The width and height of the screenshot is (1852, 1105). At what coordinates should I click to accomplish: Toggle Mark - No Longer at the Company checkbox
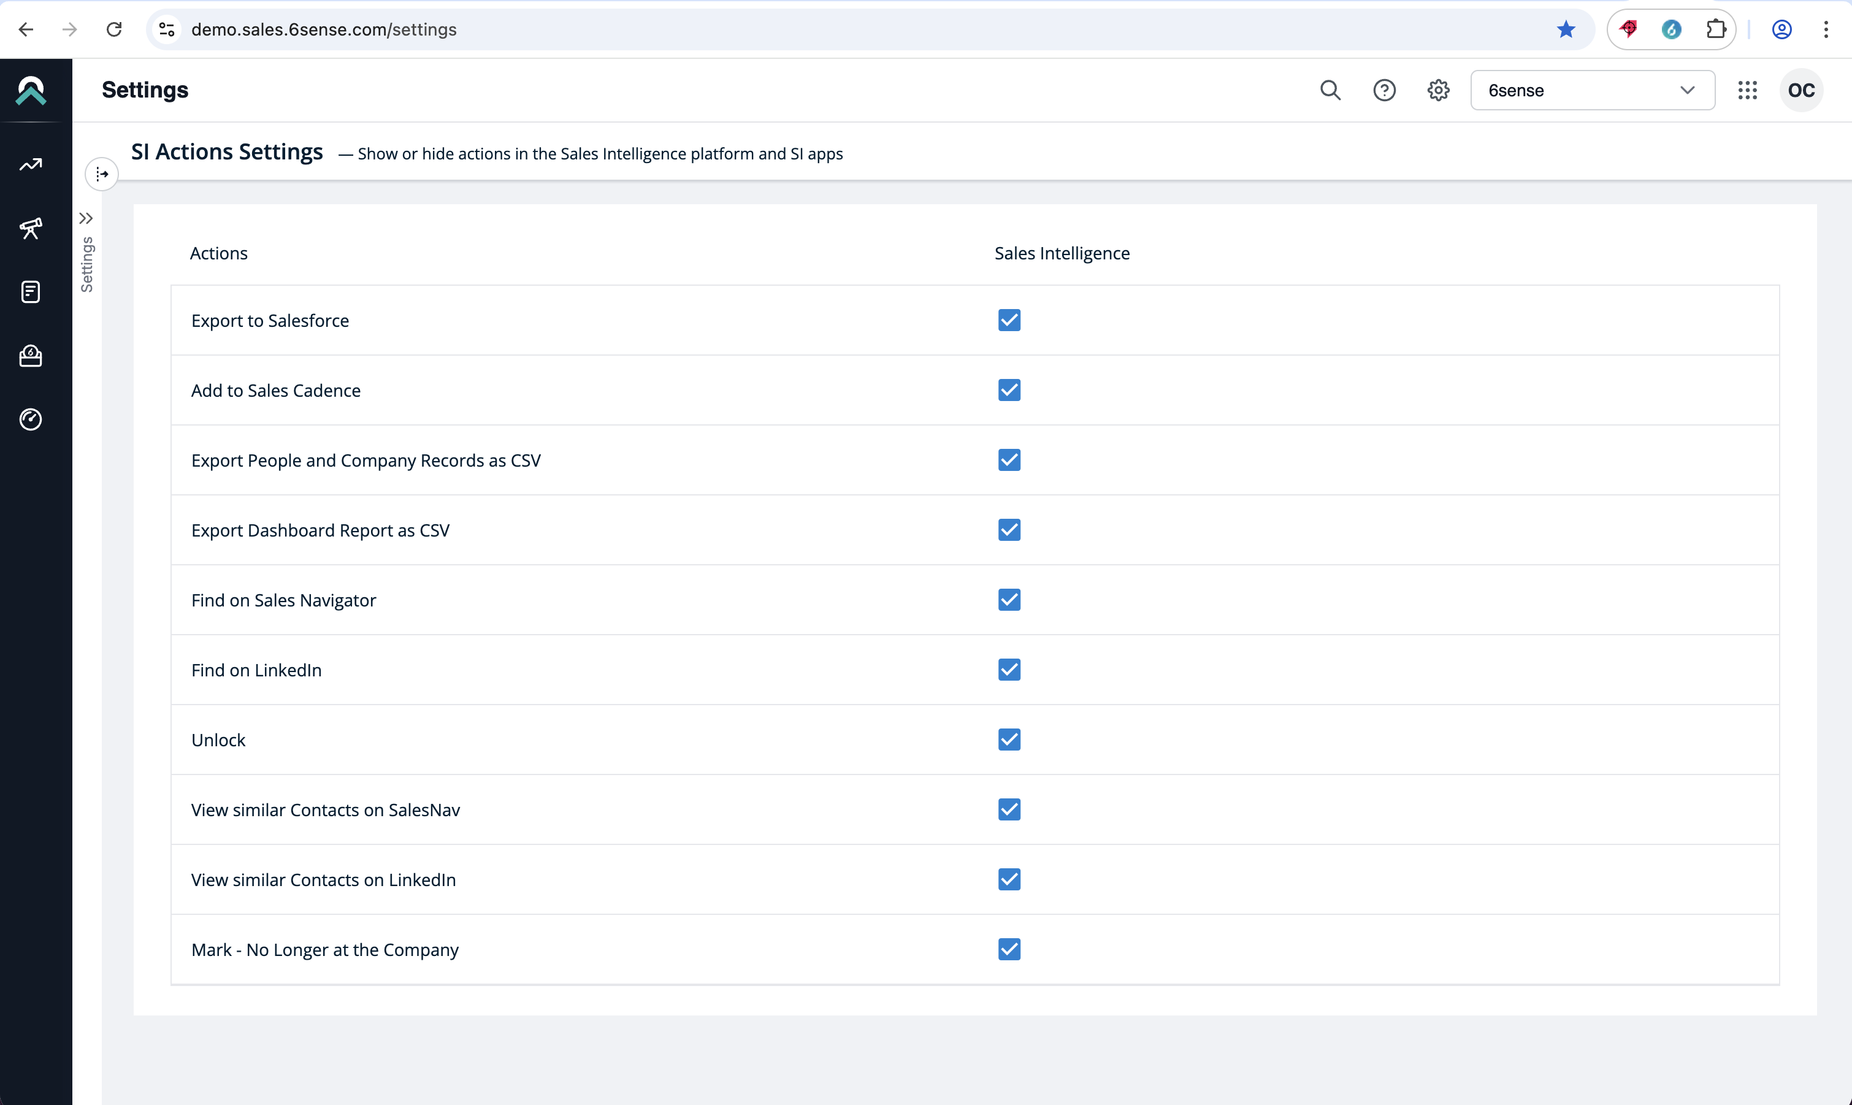point(1009,949)
